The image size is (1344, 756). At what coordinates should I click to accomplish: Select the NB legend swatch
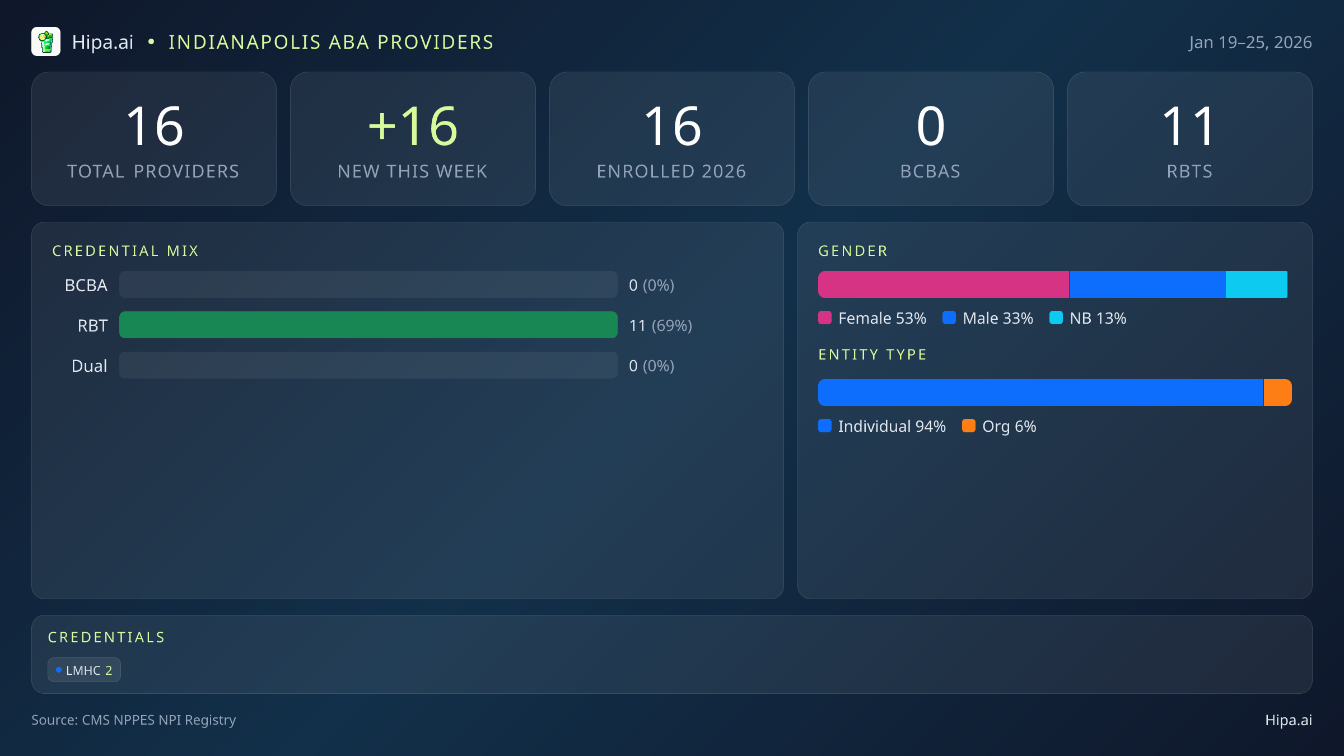pyautogui.click(x=1057, y=318)
